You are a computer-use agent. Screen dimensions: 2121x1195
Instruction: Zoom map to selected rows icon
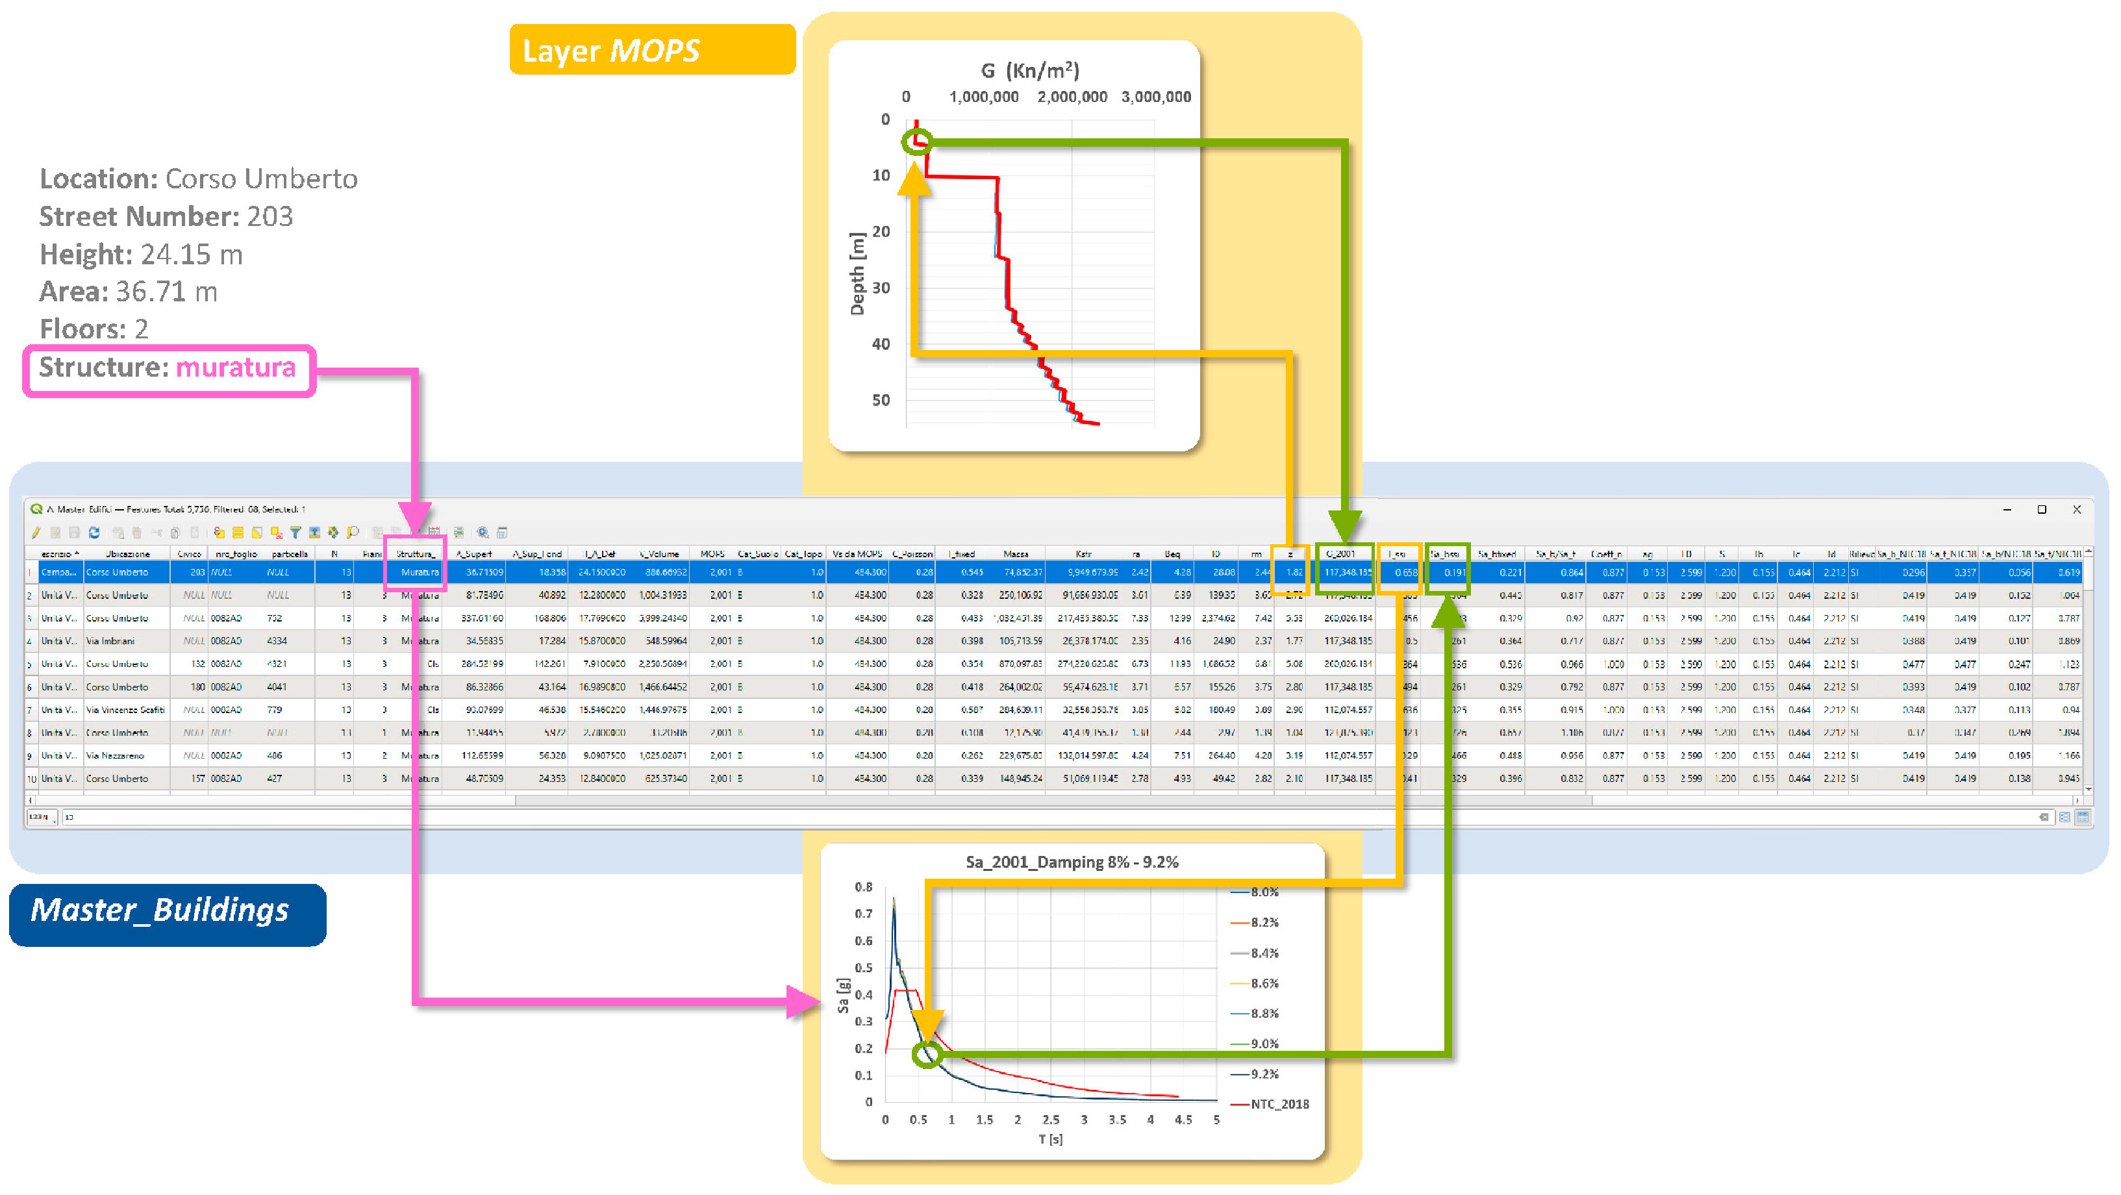click(x=353, y=533)
